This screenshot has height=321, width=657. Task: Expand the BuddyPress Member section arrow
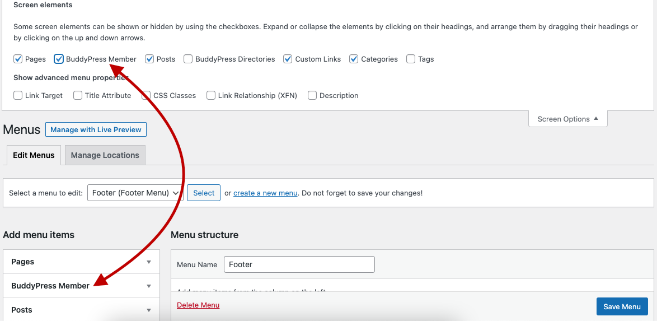(x=149, y=286)
